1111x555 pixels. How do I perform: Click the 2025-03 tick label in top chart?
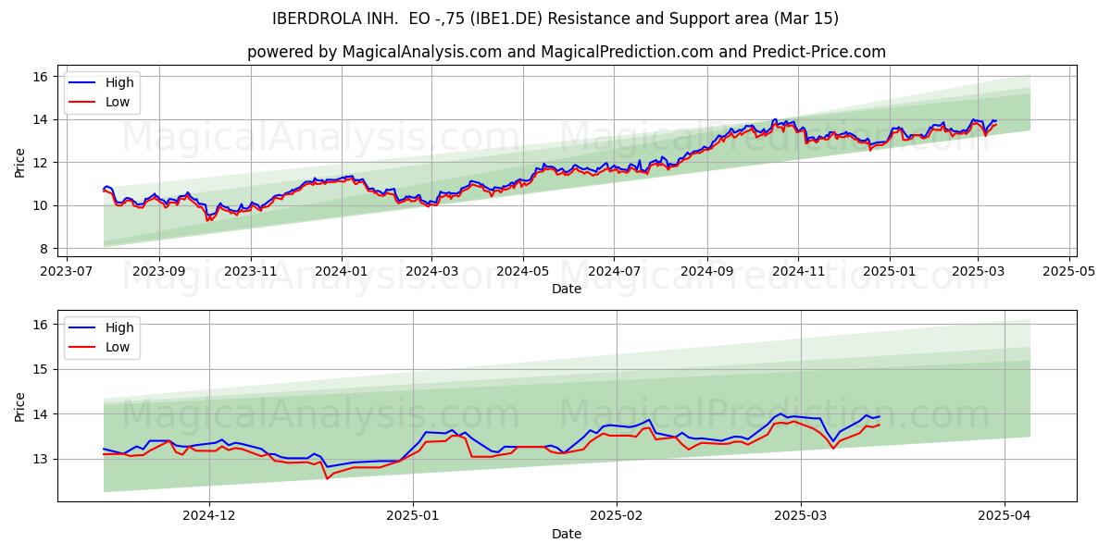click(x=979, y=273)
